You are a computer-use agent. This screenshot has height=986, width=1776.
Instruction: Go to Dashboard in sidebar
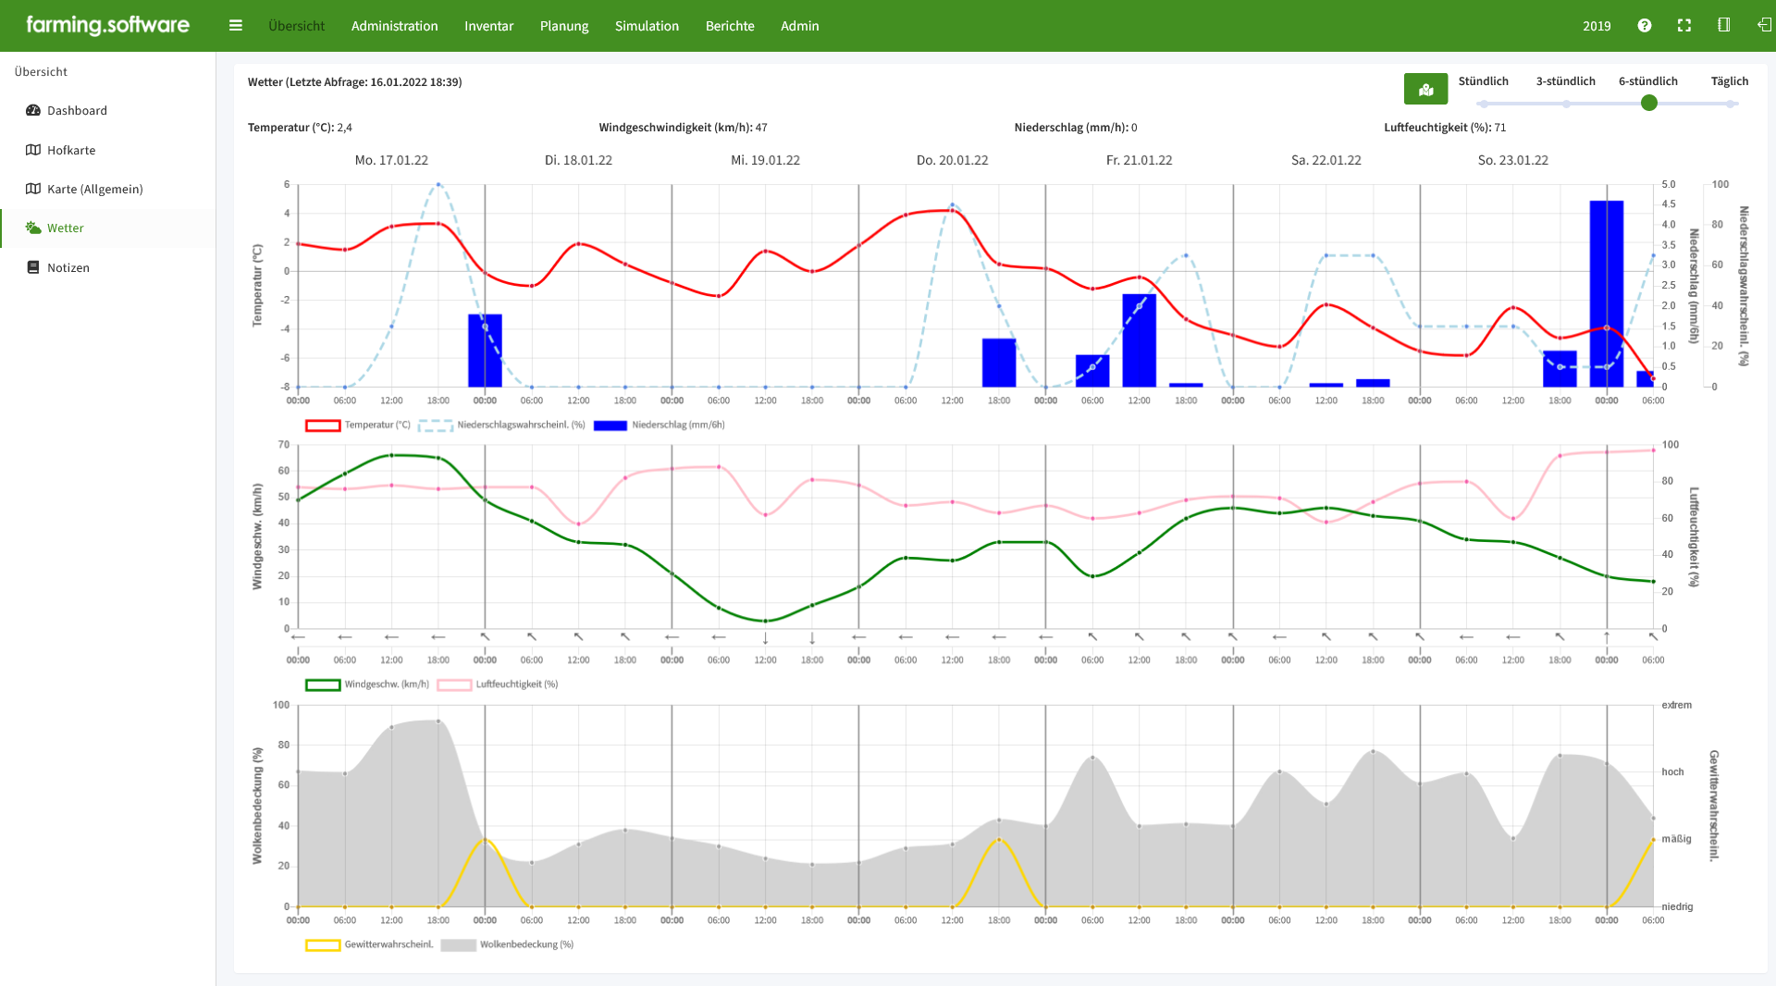(107, 110)
